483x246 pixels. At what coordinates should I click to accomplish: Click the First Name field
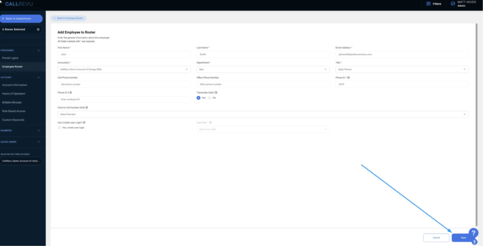click(x=124, y=55)
